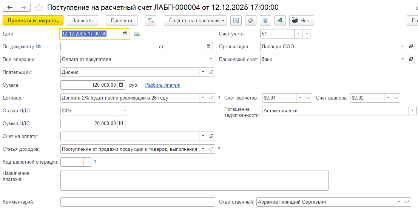Add document to favorites with star icon

click(x=39, y=7)
